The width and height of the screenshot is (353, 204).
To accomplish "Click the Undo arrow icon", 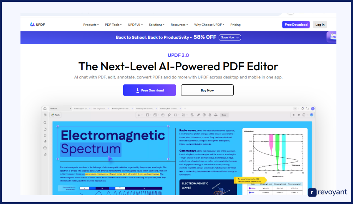I will click(294, 115).
